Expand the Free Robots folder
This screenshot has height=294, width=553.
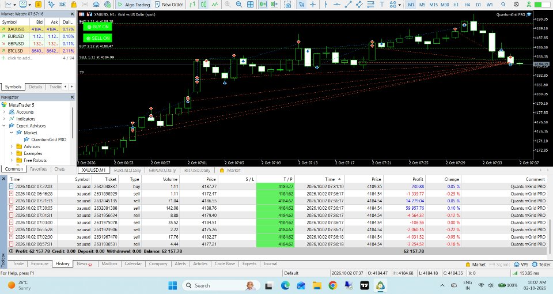[12, 160]
